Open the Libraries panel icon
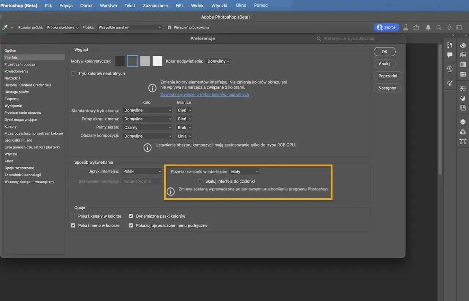The width and height of the screenshot is (469, 301). point(463,107)
